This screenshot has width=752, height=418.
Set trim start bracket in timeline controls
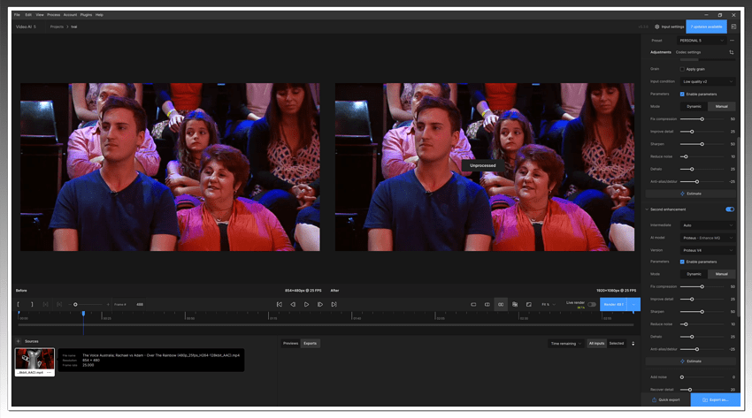click(19, 305)
